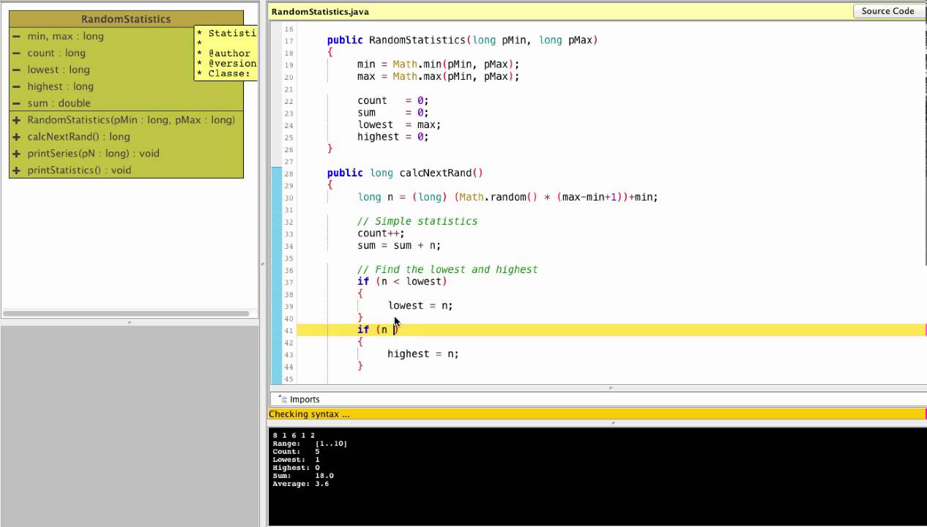Select field 'sum : double' in class diagram
The height and width of the screenshot is (527, 927).
59,103
